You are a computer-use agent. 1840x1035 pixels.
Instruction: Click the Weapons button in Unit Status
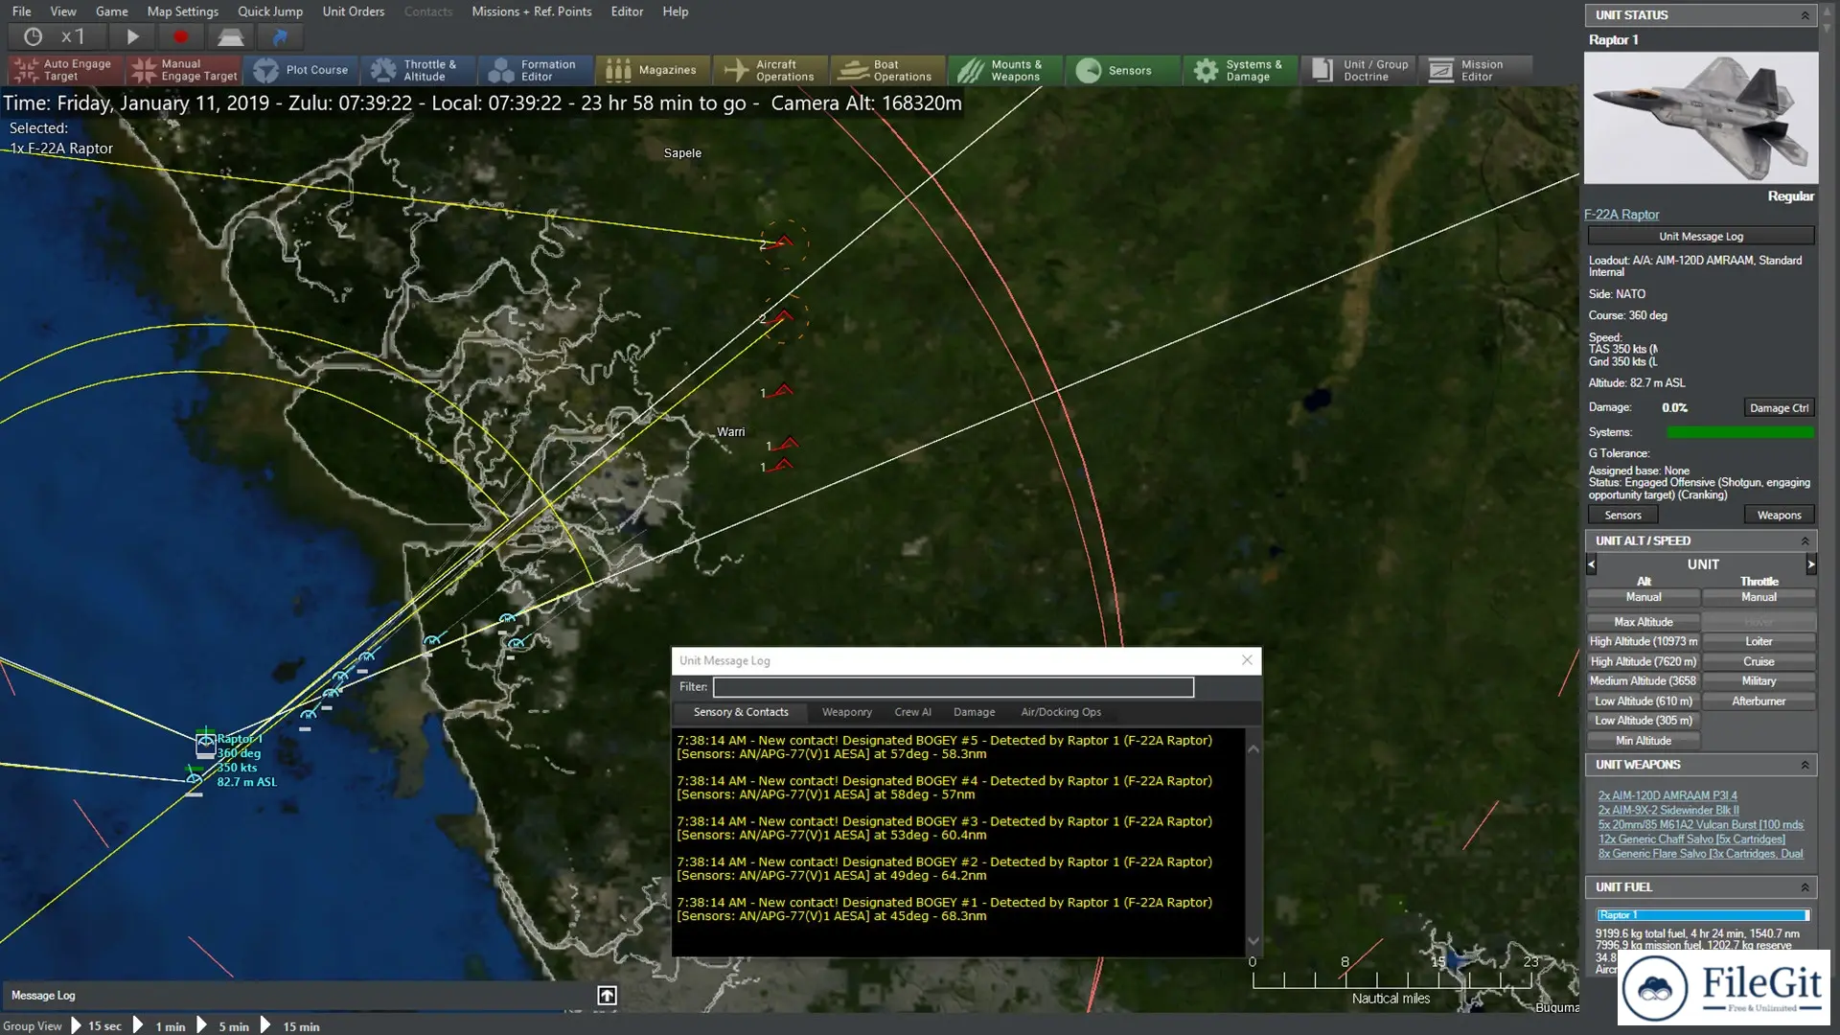click(1779, 516)
